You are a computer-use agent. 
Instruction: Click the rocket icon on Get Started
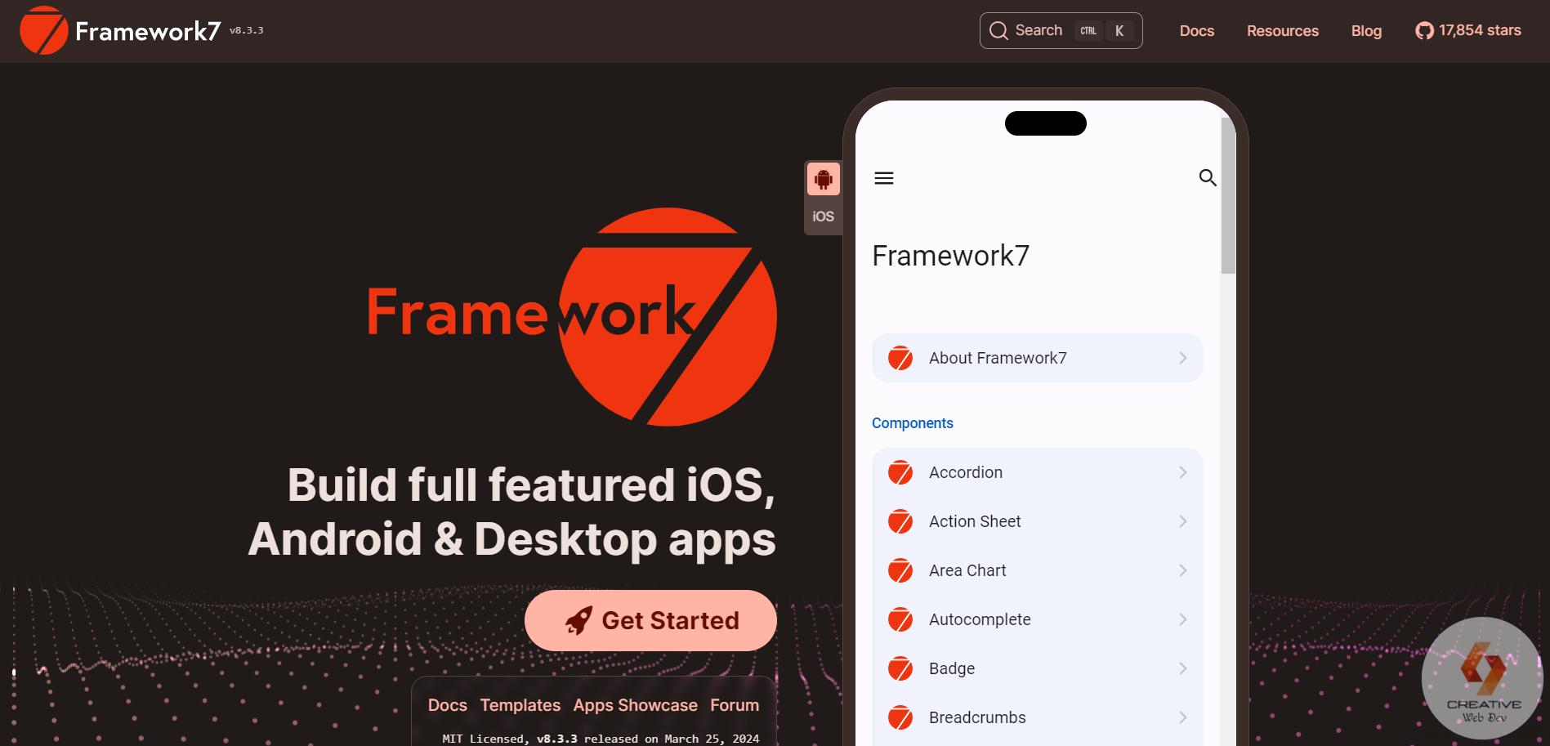pos(578,621)
